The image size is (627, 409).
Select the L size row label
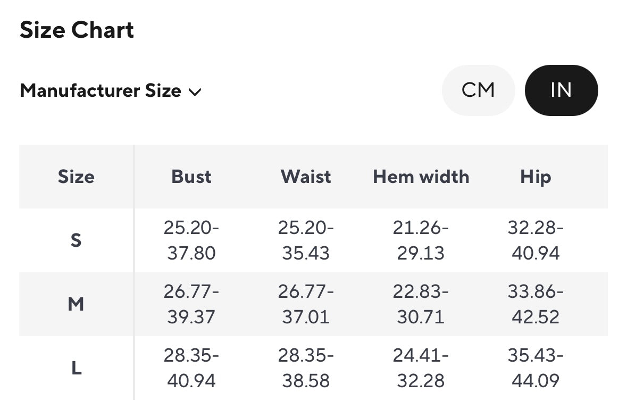pyautogui.click(x=76, y=368)
